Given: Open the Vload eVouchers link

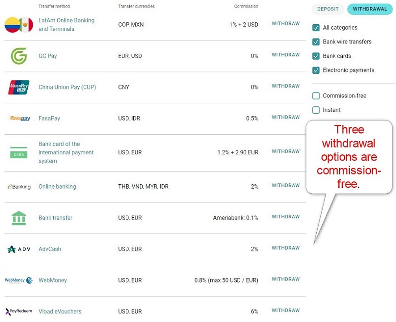Looking at the screenshot, I should pos(60,311).
